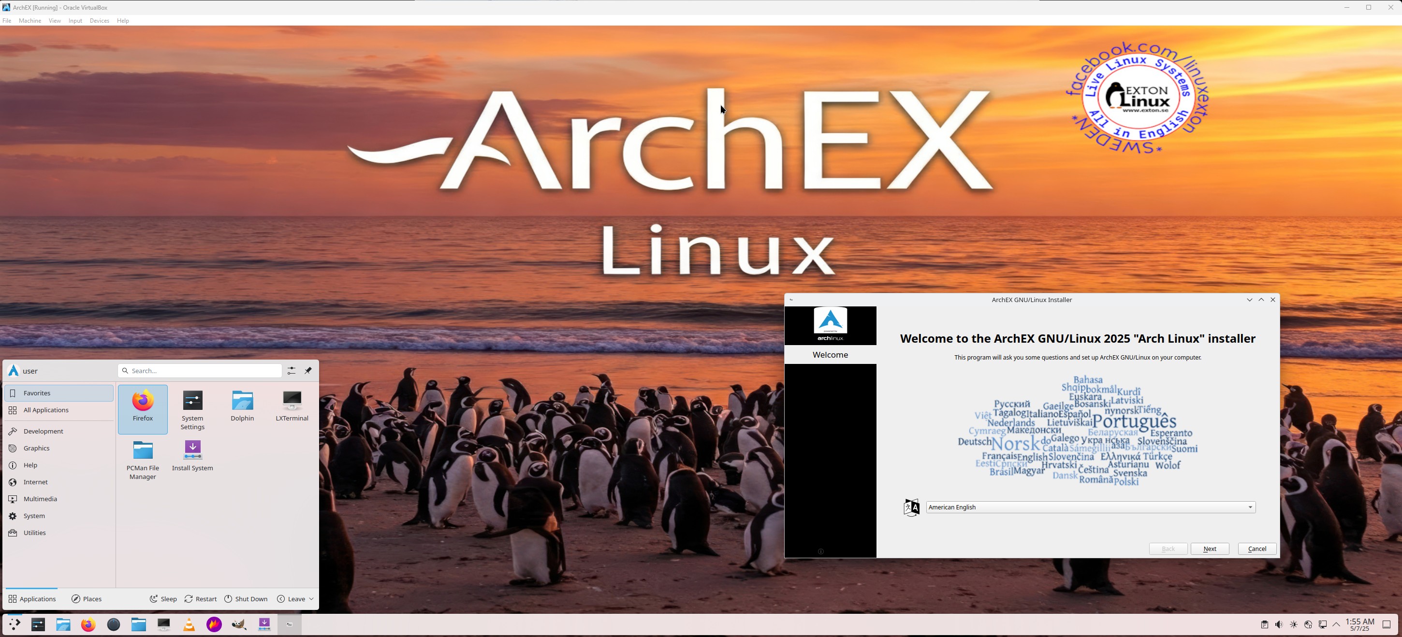1402x637 pixels.
Task: Click Cancel in the installer
Action: pos(1256,549)
